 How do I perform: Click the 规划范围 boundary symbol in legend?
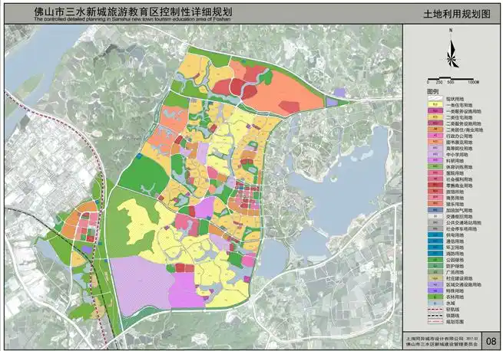(434, 323)
